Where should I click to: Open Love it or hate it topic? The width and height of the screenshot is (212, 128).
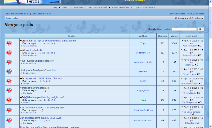pos(33,50)
